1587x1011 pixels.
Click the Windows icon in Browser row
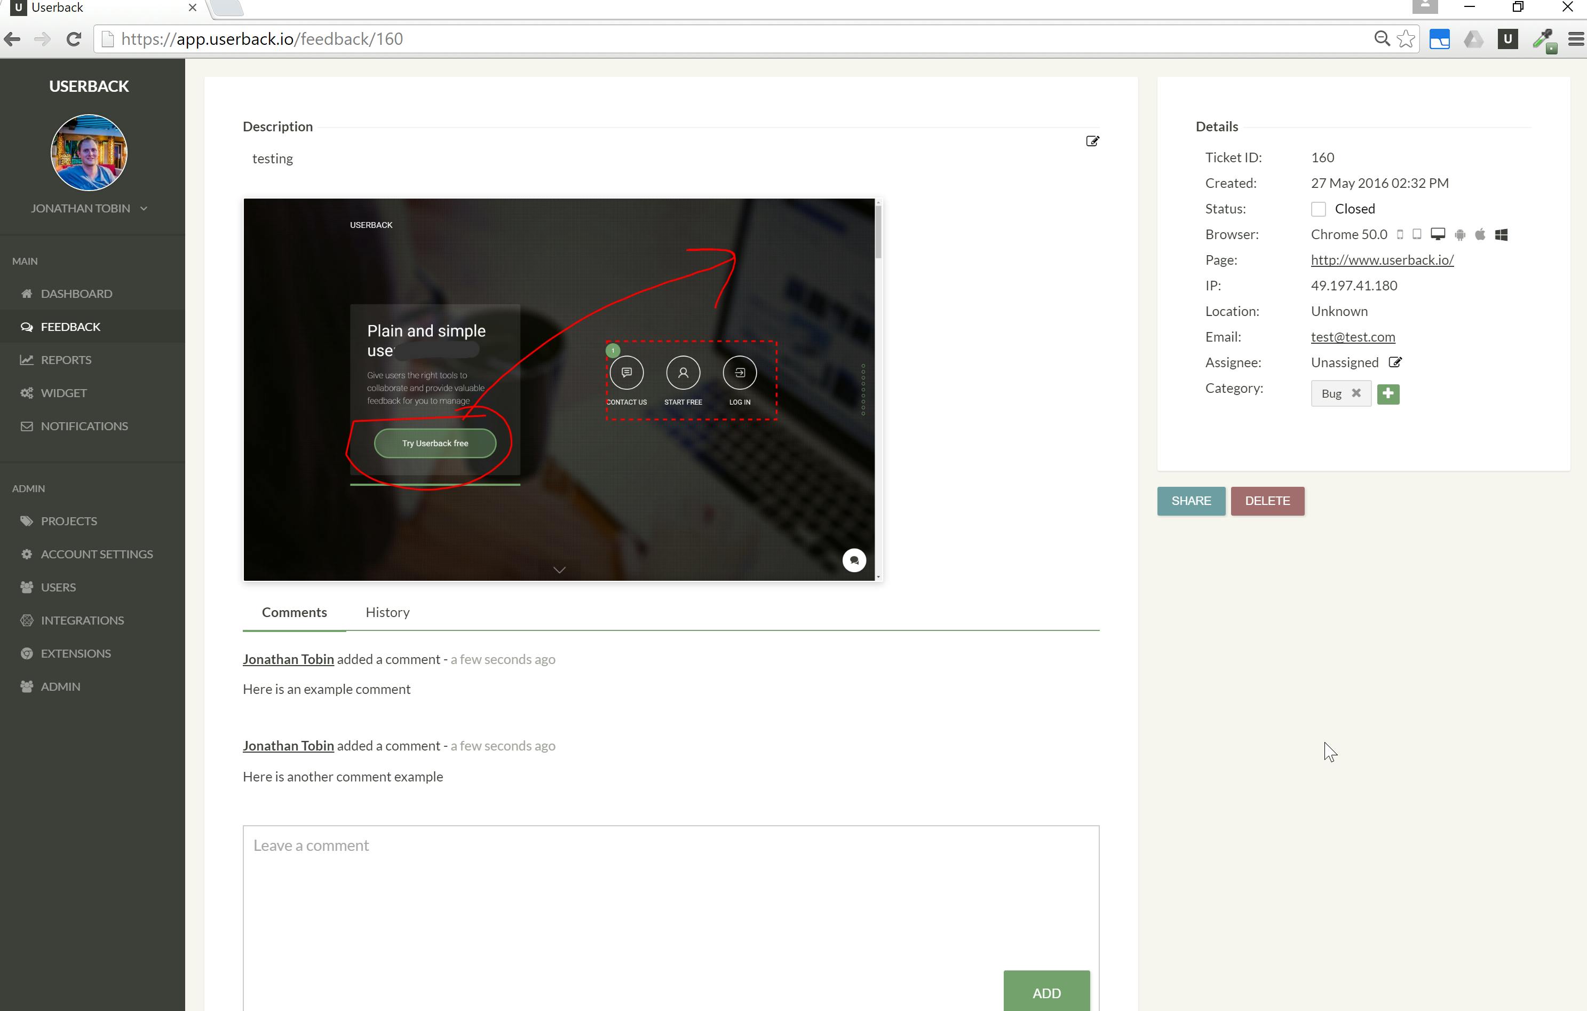tap(1501, 235)
